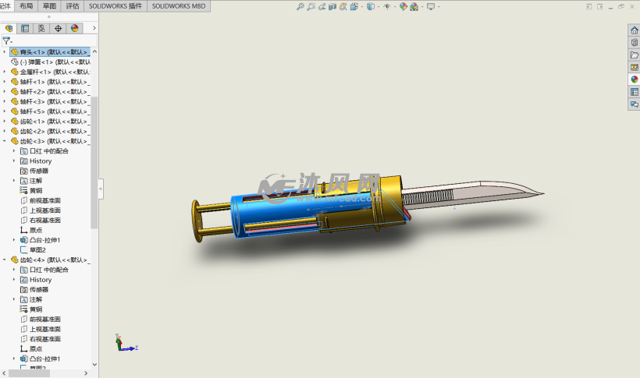Switch to the PropertyManager panel tab
Image resolution: width=640 pixels, height=378 pixels.
point(25,28)
